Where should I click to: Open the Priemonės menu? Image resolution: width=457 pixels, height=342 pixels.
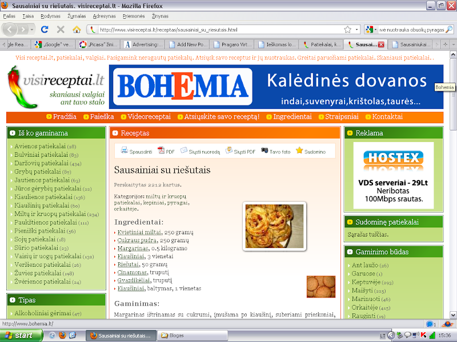pyautogui.click(x=134, y=16)
